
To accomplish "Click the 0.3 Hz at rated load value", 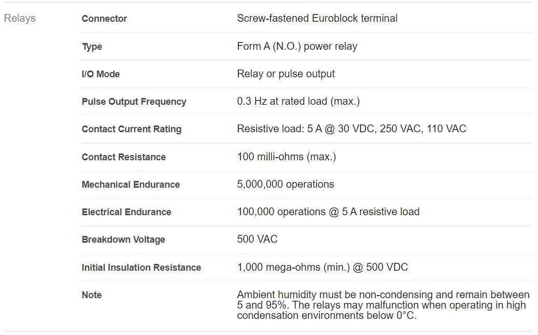I will (x=298, y=101).
